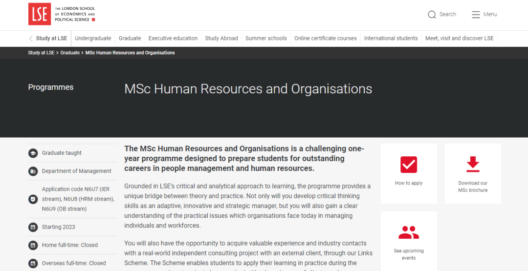The height and width of the screenshot is (271, 528).
Task: Click the graduation cap icon beside Graduate taught
Action: pyautogui.click(x=33, y=153)
